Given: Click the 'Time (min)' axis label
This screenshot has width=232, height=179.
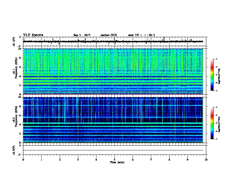Looking at the screenshot, I should pyautogui.click(x=117, y=162).
